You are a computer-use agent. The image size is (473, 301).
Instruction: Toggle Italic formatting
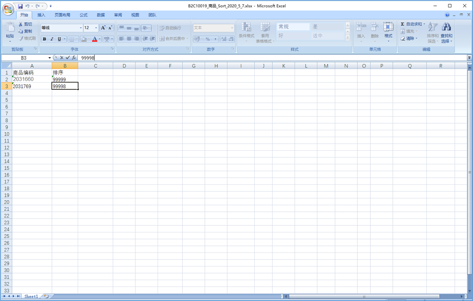52,39
